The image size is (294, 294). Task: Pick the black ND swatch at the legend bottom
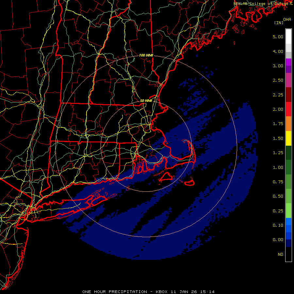pos(288,254)
